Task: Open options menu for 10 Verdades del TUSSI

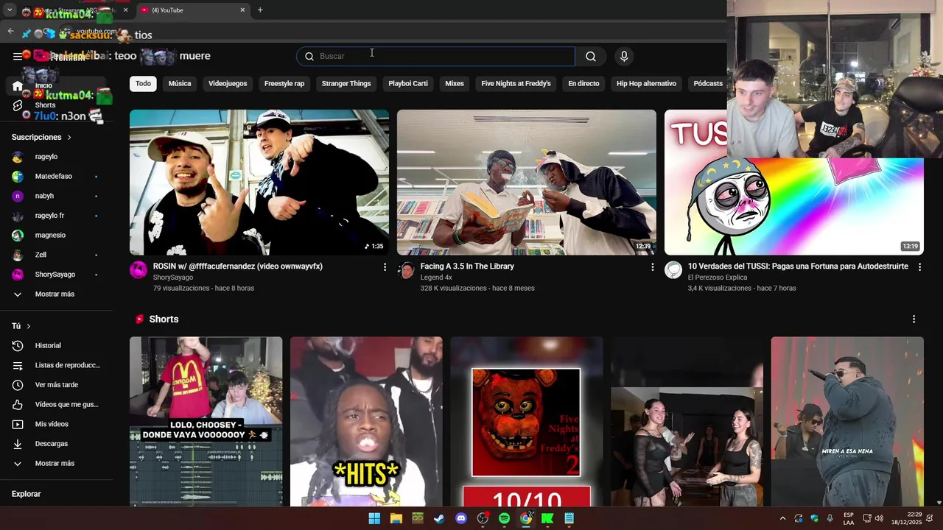Action: tap(919, 267)
